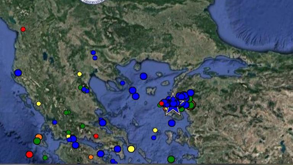Click the red dot in central Greece
The image size is (293, 165).
tap(96, 136)
